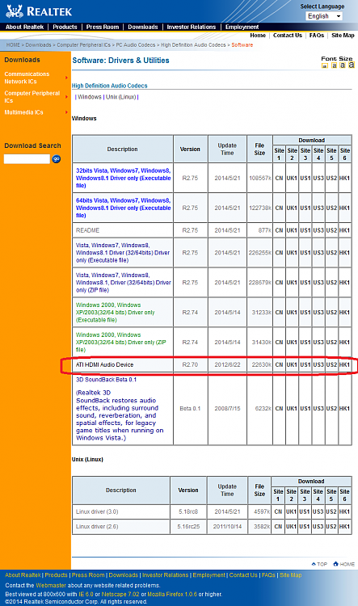Click CN download for Linux driver (3.0)

(x=278, y=511)
